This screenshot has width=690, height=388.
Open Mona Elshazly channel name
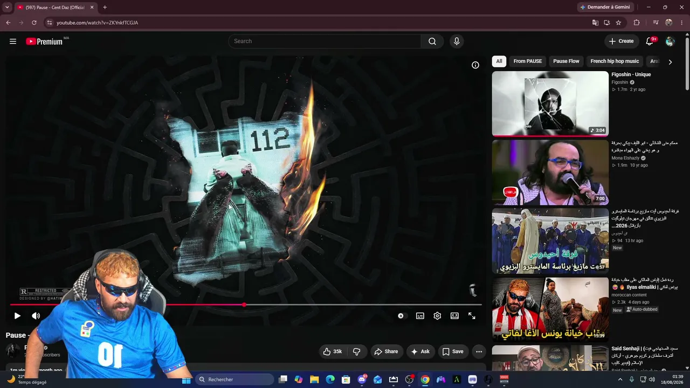point(625,158)
